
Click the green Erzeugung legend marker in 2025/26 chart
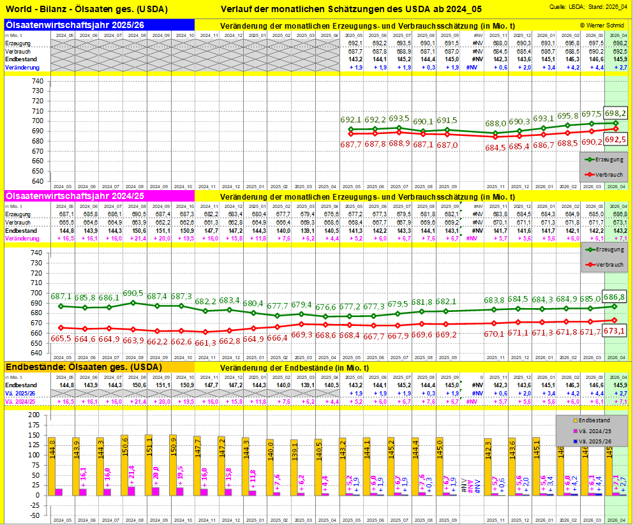590,159
